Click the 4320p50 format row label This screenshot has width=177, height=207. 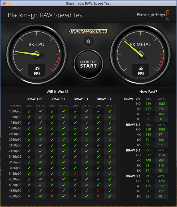click(15, 190)
